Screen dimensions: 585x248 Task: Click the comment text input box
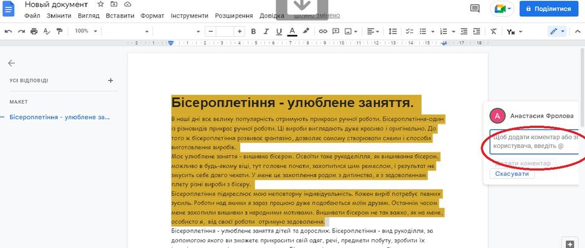(x=534, y=142)
